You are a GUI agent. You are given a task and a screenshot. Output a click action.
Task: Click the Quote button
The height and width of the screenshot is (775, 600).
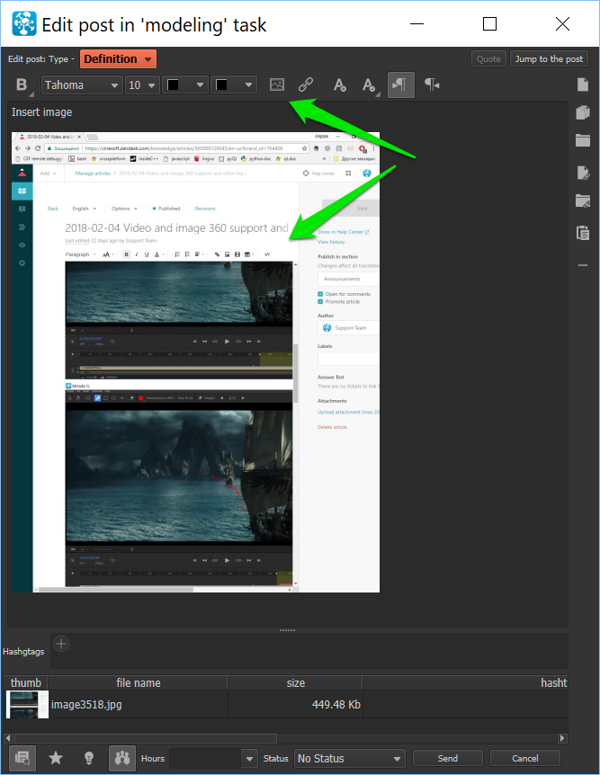[488, 58]
